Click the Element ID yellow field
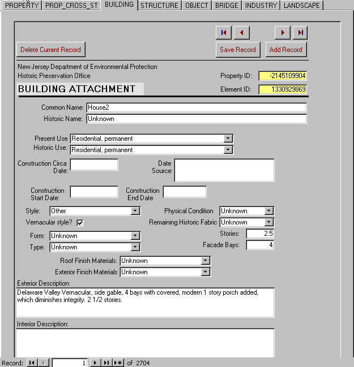Screen dimensions: 354x367 tap(283, 89)
